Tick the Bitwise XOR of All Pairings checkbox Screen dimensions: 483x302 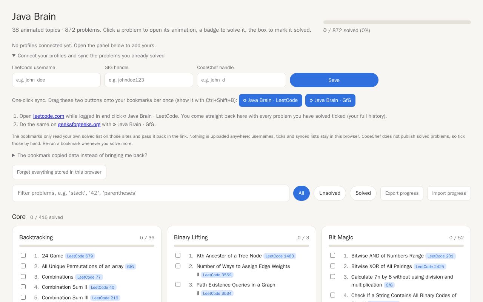pyautogui.click(x=332, y=266)
